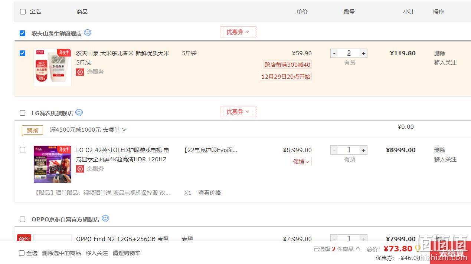The image size is (471, 264).
Task: Move the rice item to favorites via 移入关注
Action: coord(445,62)
